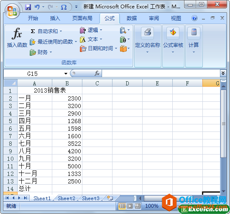Click vertical scrollbar up arrow
The width and height of the screenshot is (230, 214).
[x=224, y=86]
